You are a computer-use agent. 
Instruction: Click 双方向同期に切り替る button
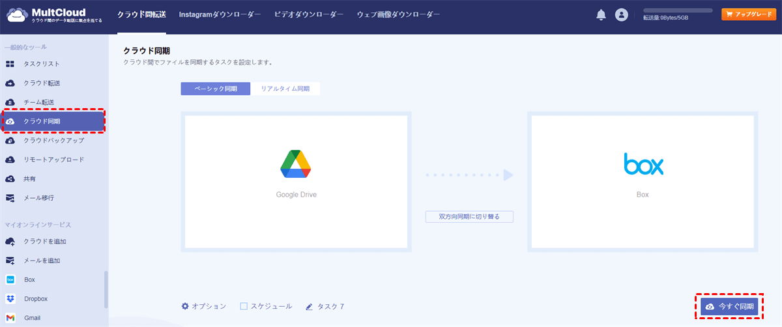469,216
